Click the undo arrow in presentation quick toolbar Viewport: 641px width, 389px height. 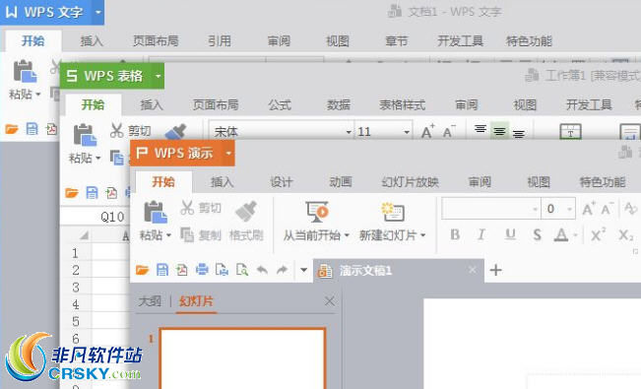tap(262, 270)
